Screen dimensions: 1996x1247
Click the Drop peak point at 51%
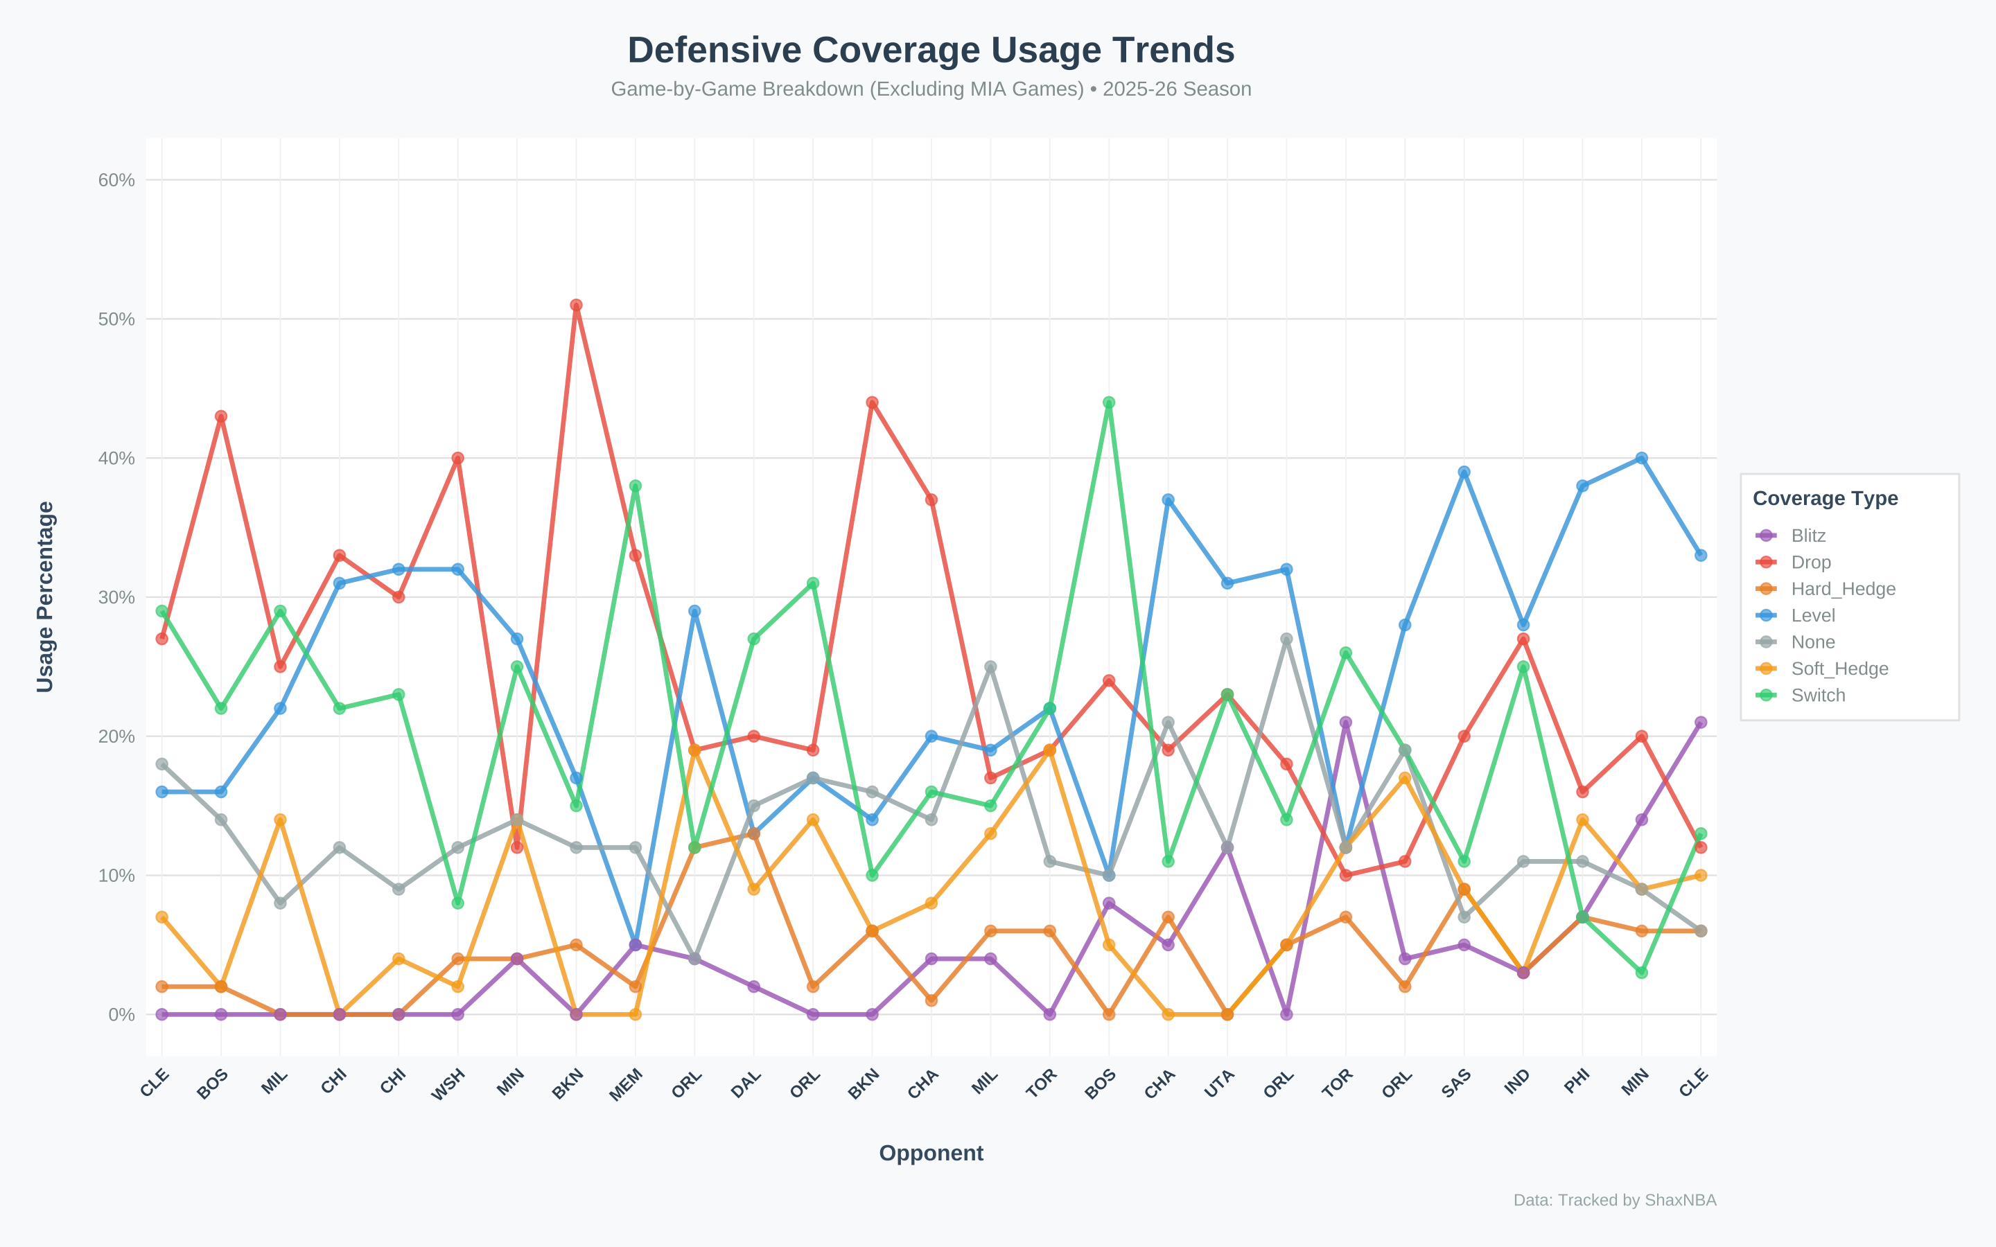(577, 305)
